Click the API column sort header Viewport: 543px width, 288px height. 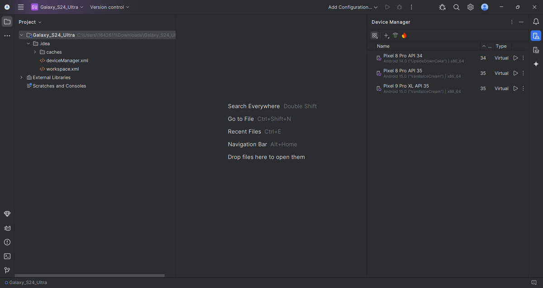(x=486, y=46)
